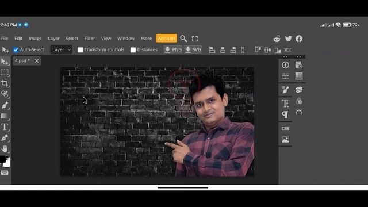Collapse the right panel column arrows

(298, 57)
